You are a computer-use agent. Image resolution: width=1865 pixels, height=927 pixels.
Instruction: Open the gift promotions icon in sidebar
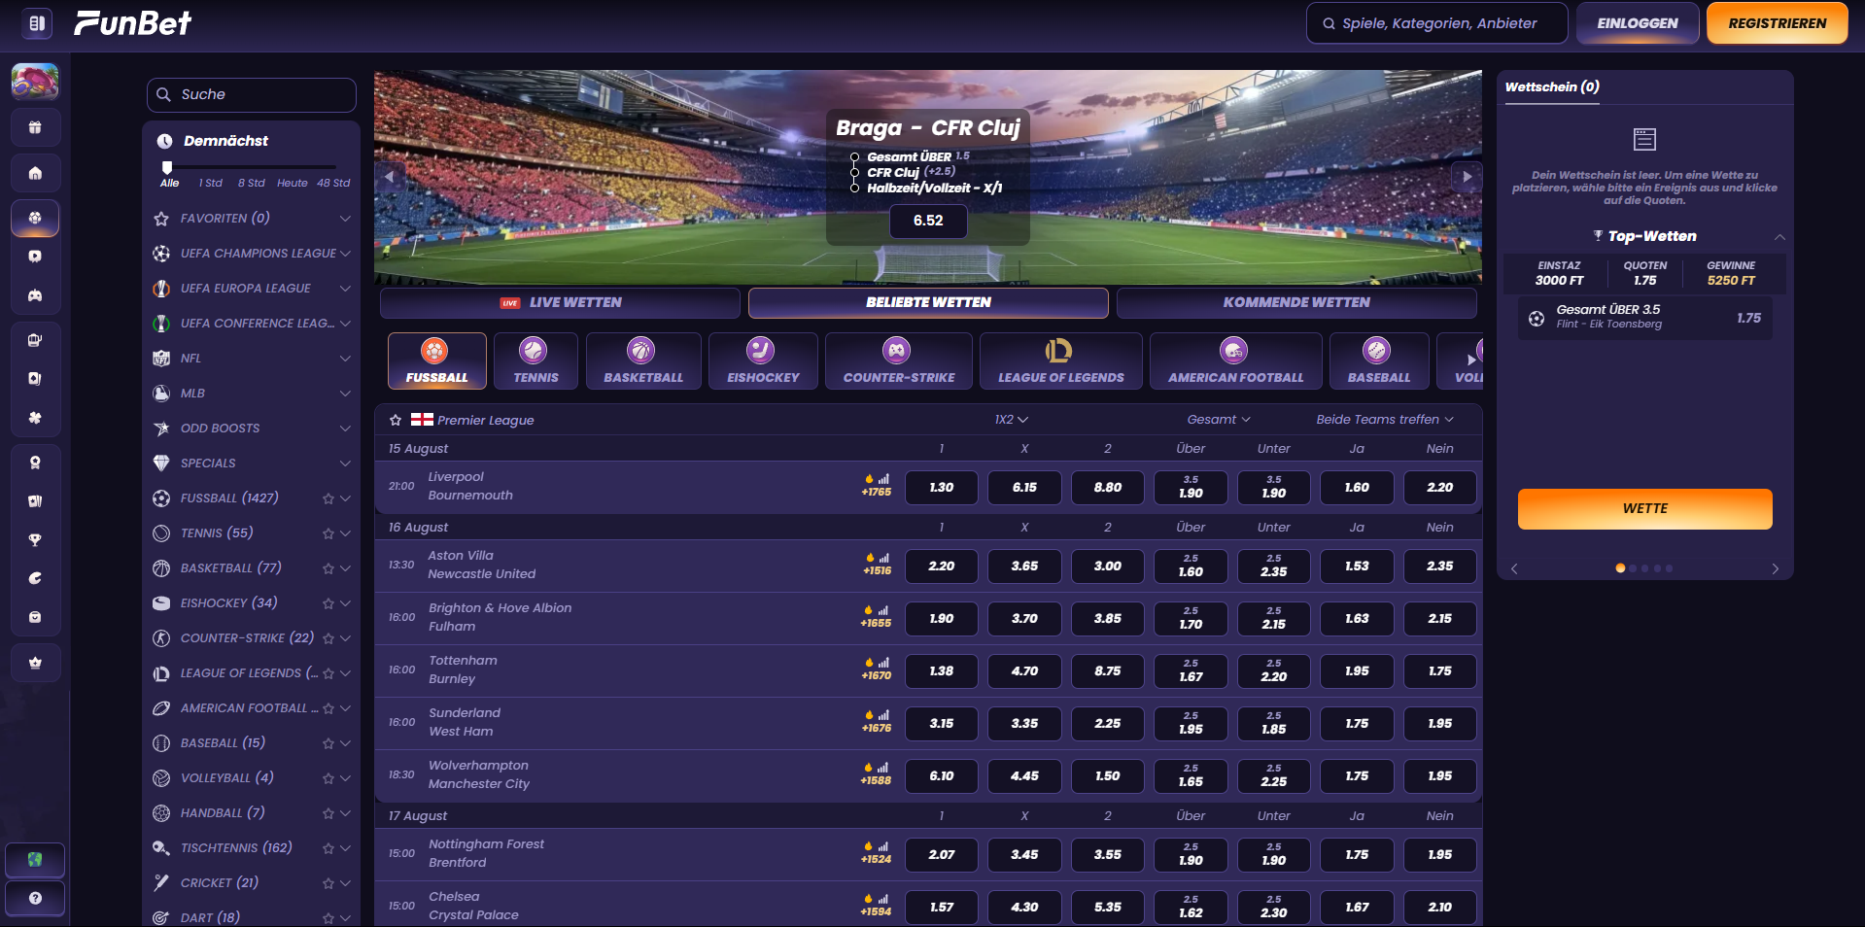click(x=35, y=127)
